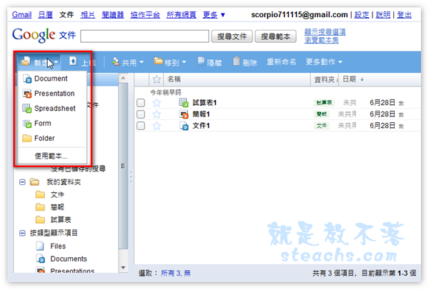
Task: Open the 日曆 link
Action: click(x=45, y=15)
